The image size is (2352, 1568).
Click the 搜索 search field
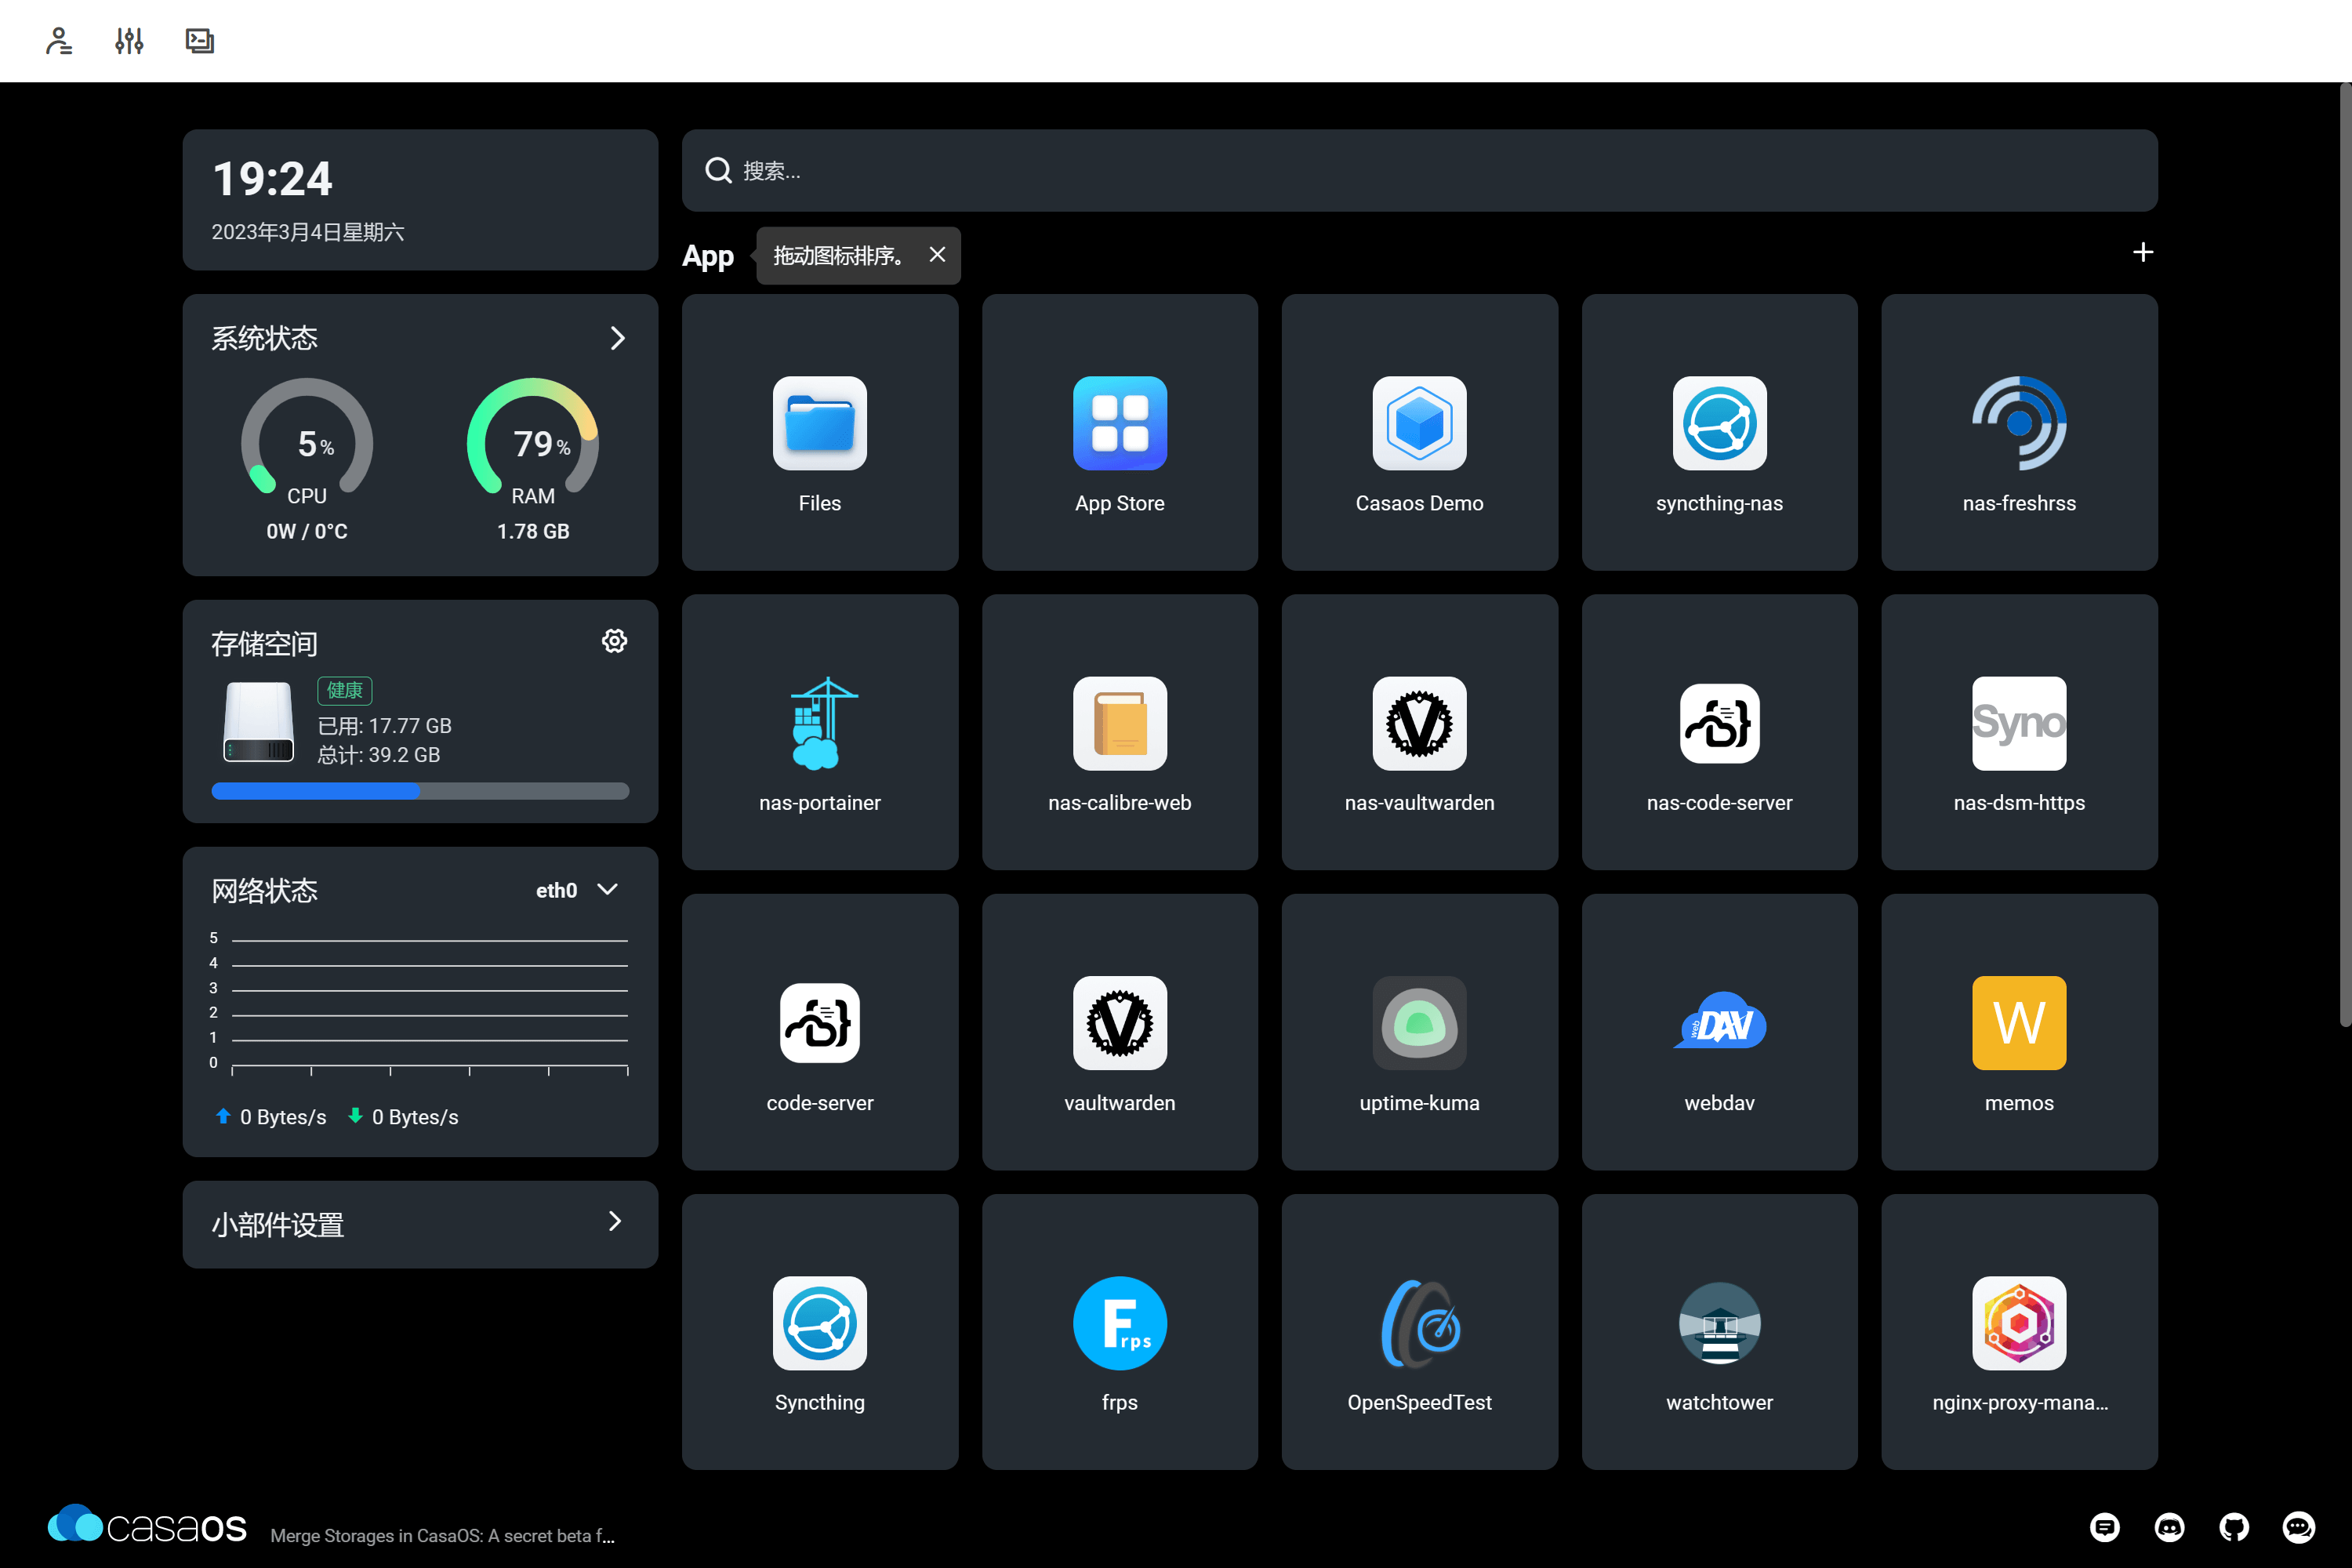[1419, 170]
